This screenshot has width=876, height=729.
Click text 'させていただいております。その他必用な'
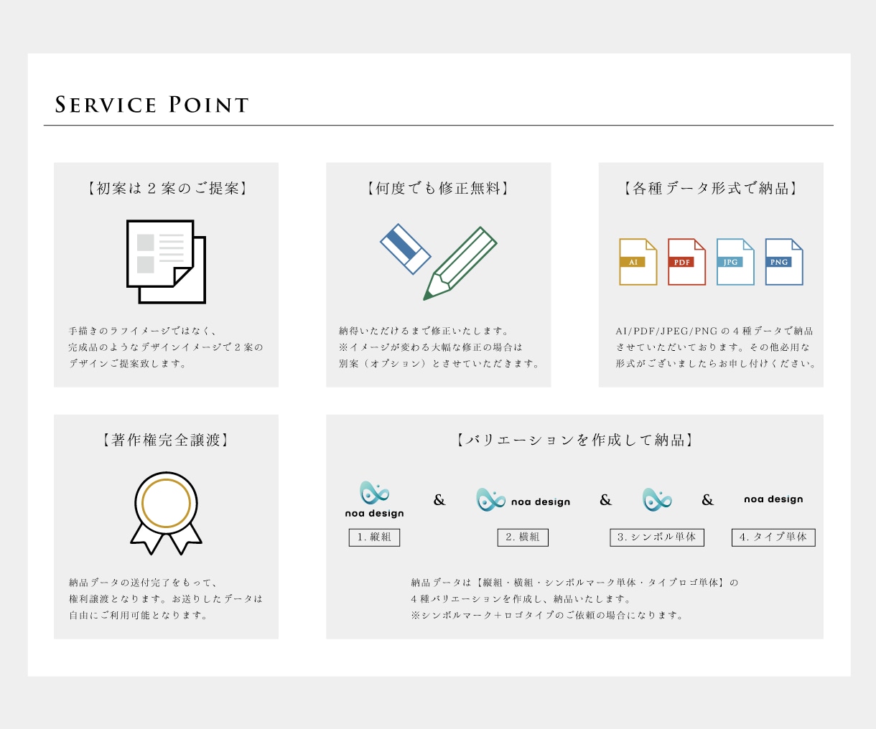(x=713, y=347)
